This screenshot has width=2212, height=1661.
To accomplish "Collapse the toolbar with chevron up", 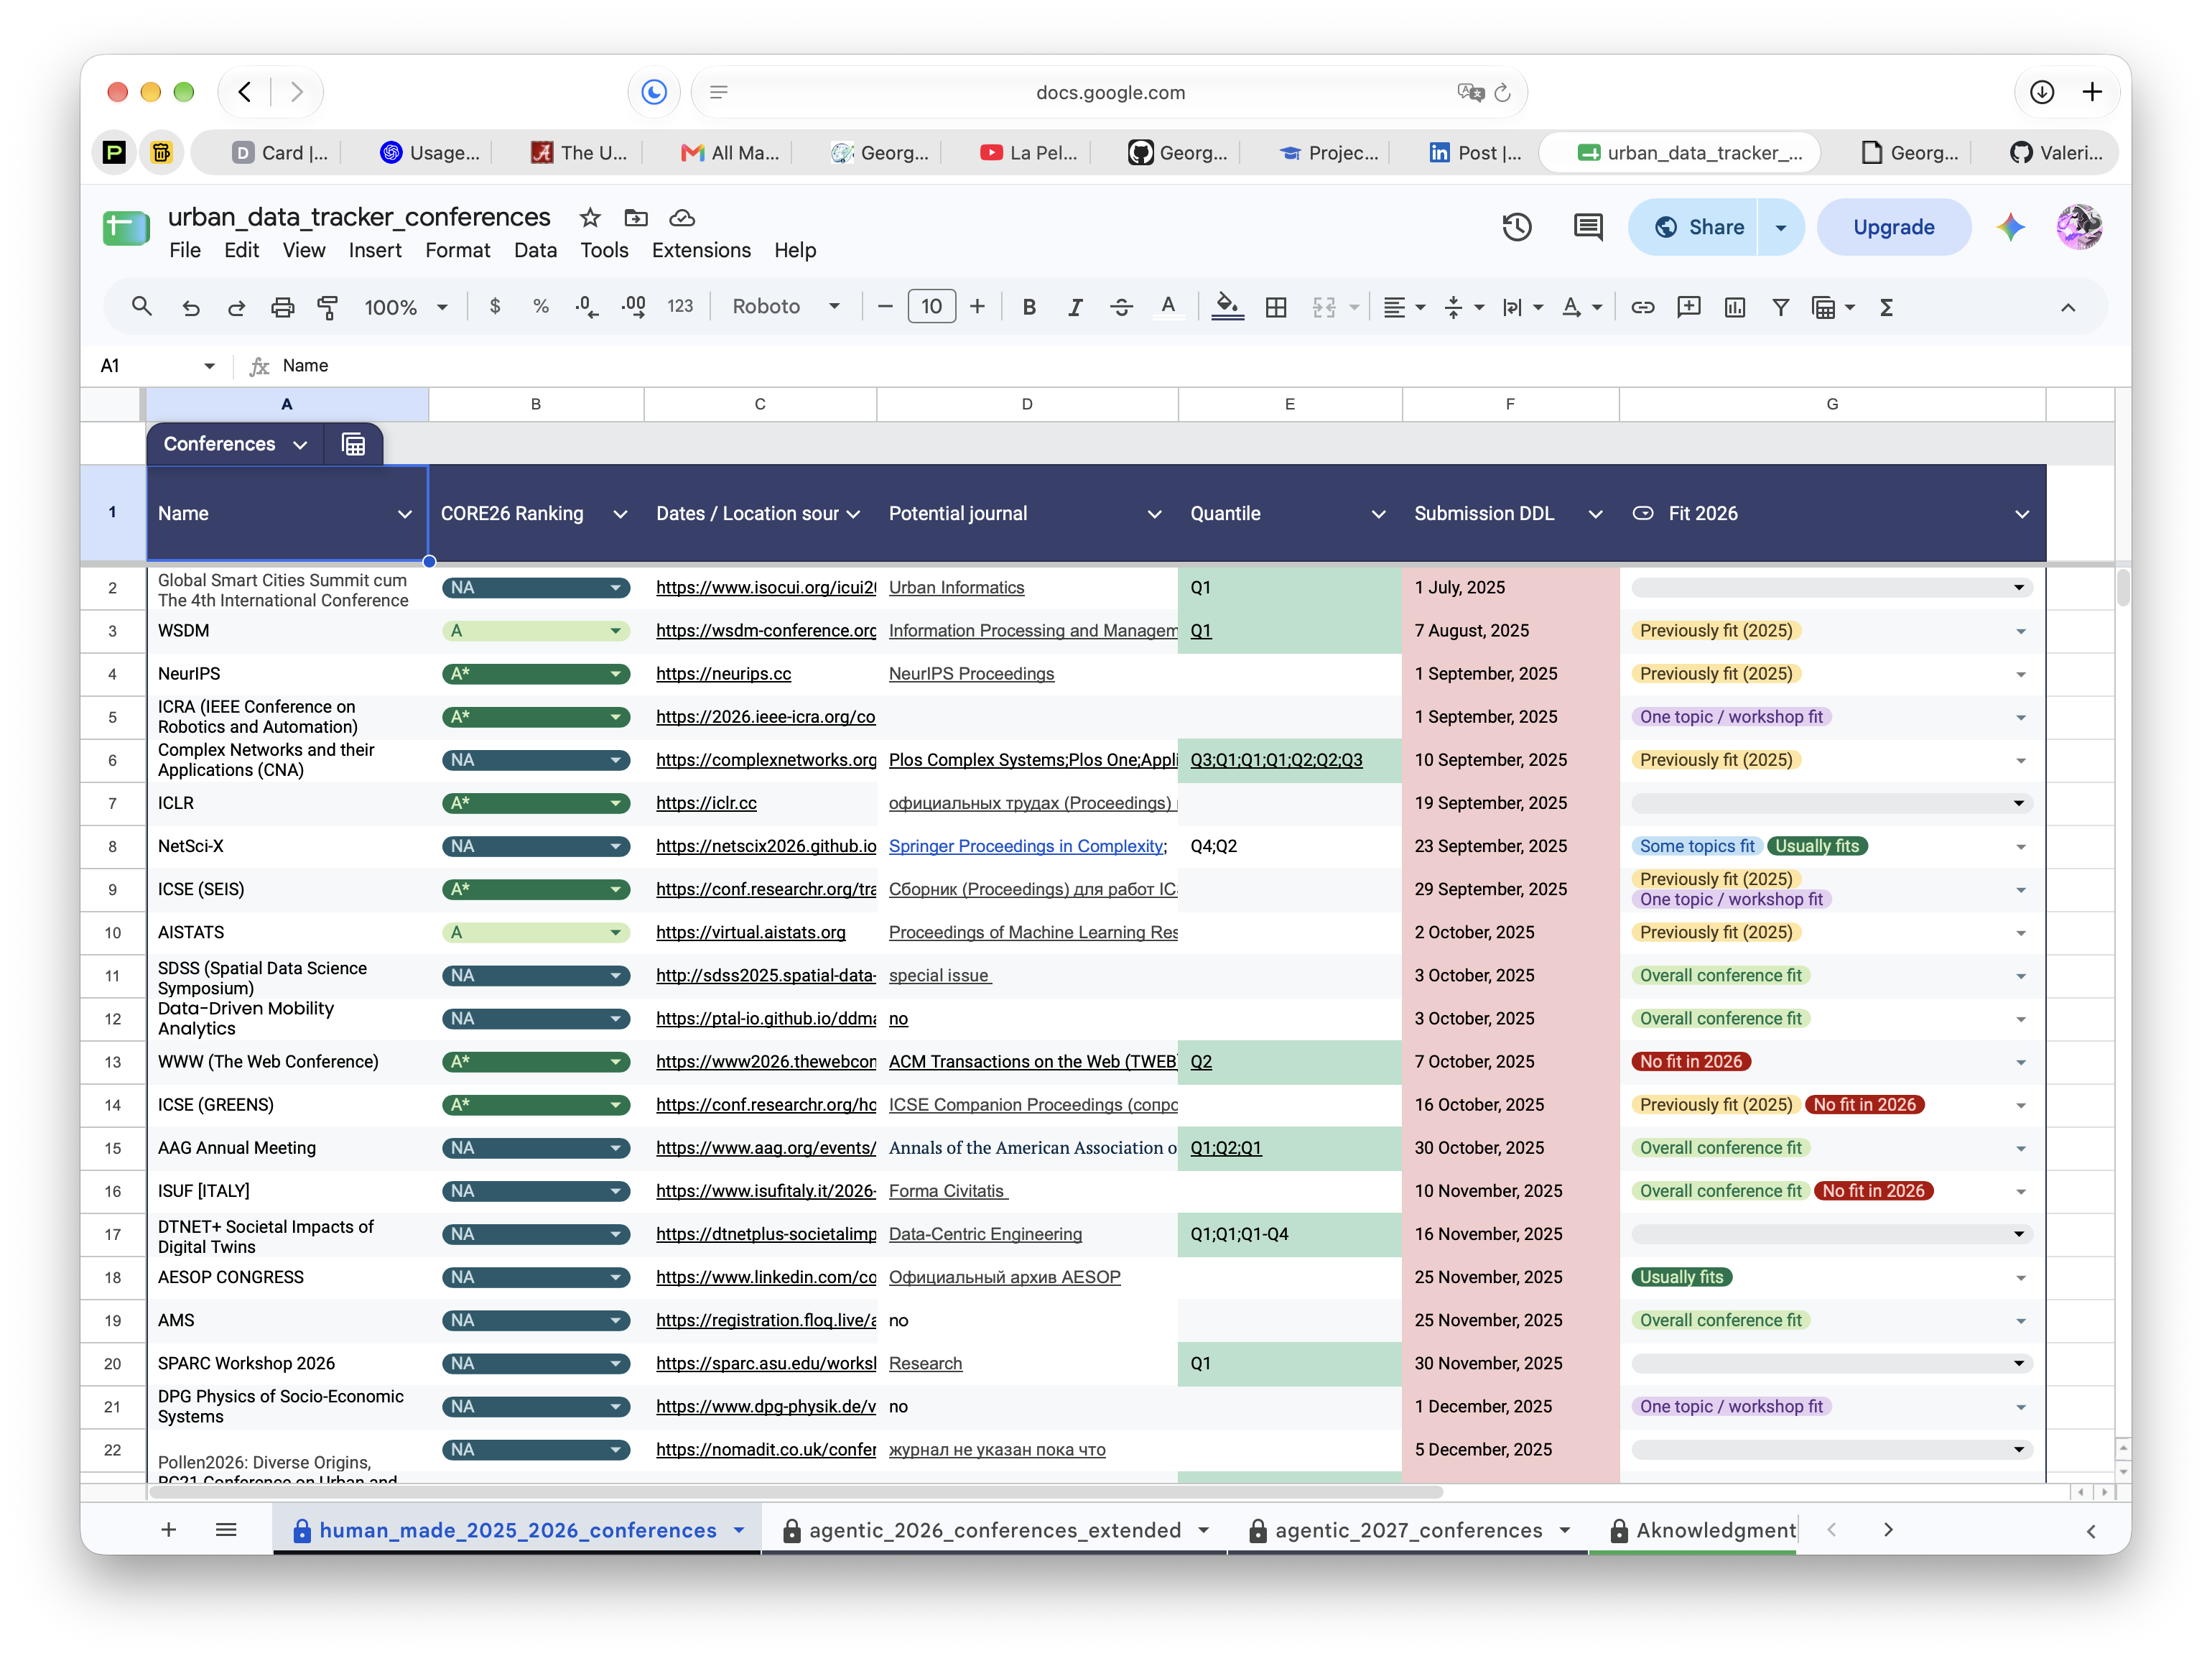I will tap(2068, 307).
